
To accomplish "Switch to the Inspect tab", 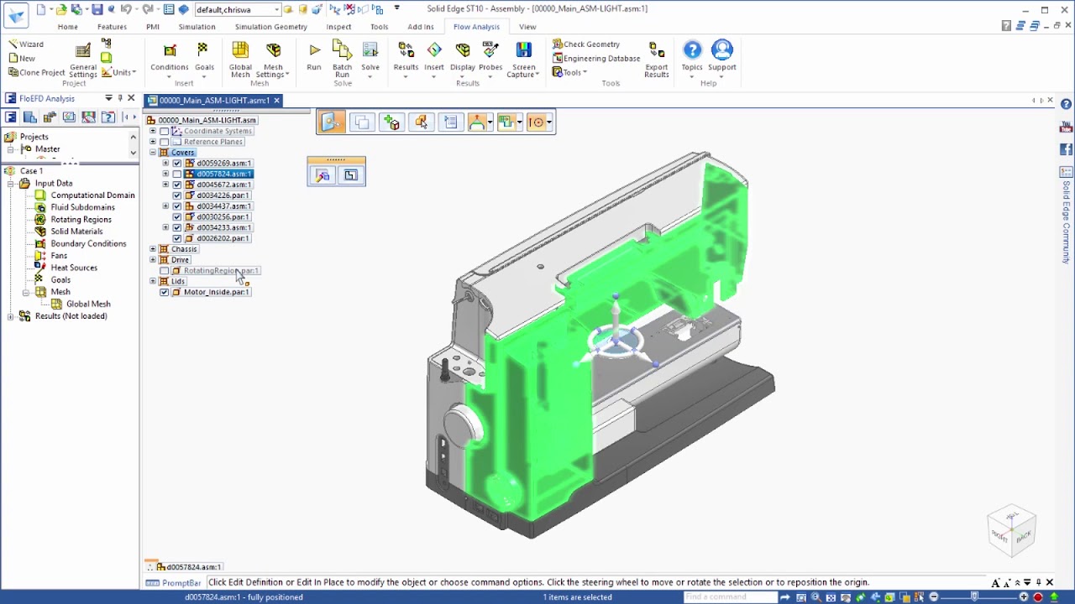I will point(338,27).
